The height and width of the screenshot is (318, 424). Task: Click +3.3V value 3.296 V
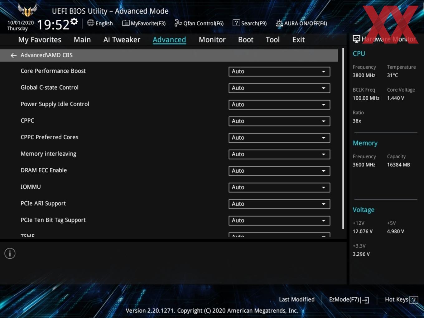coord(361,254)
